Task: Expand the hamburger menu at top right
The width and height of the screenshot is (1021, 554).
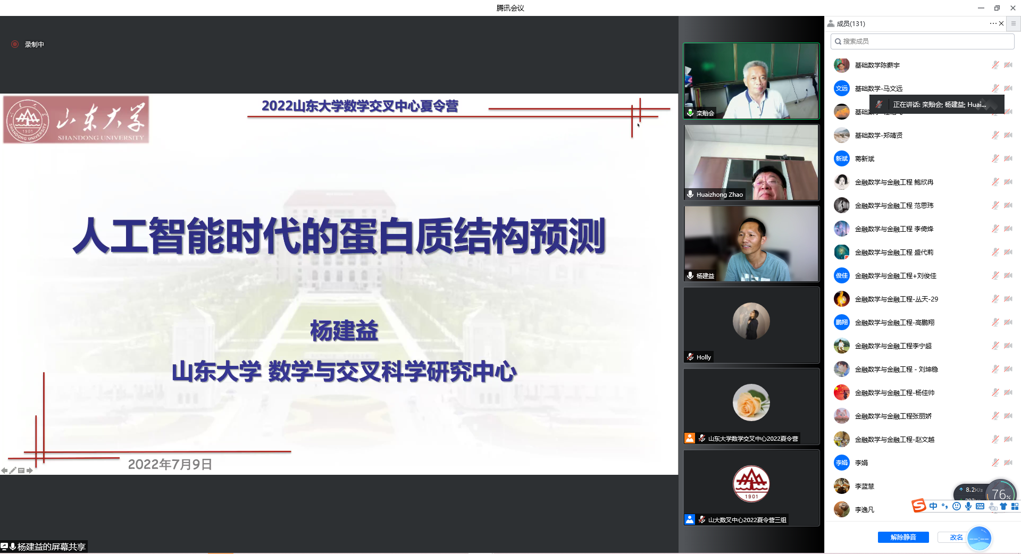Action: pos(1014,23)
